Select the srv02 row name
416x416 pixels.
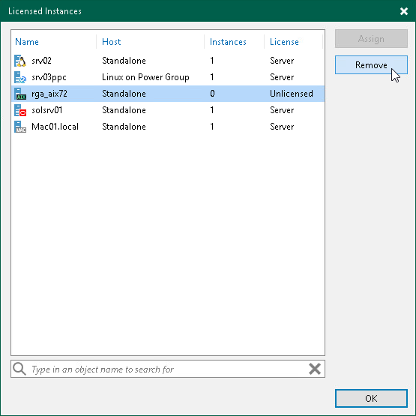(x=41, y=61)
